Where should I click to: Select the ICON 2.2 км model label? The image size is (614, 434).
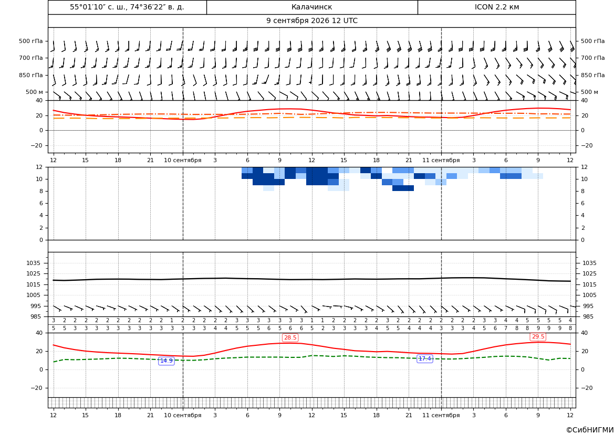[496, 7]
